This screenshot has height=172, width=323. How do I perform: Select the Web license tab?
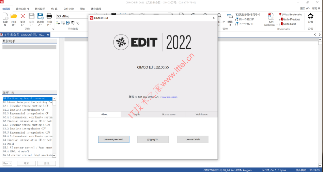(201, 114)
